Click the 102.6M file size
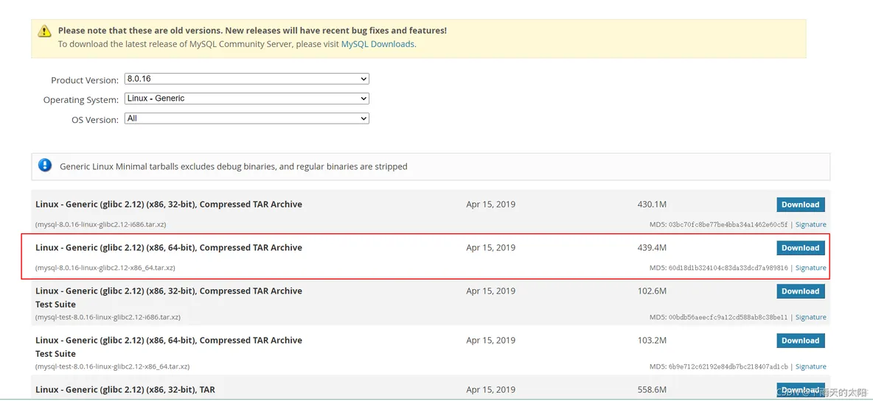The height and width of the screenshot is (401, 873). [652, 291]
